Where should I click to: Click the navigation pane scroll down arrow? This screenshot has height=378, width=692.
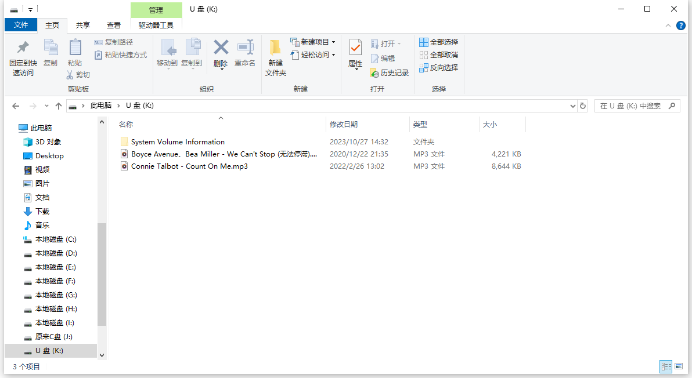click(102, 355)
